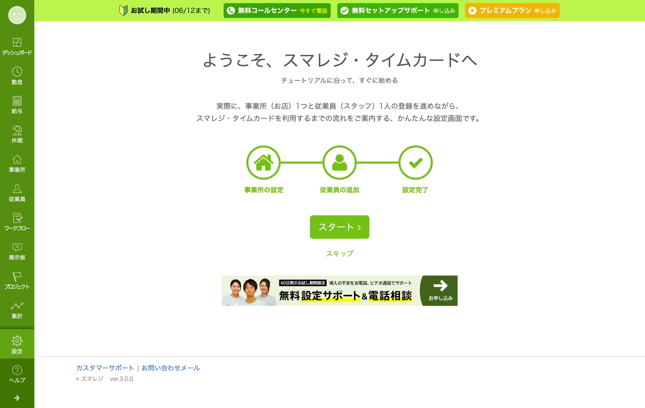Click the 従業員の追加 person step circle
Image resolution: width=645 pixels, height=408 pixels.
pos(340,163)
